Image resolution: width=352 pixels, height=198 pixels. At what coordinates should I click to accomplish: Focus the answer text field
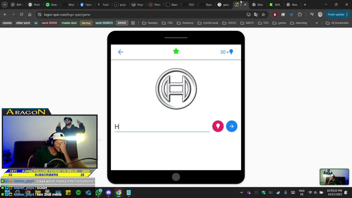pos(162,127)
